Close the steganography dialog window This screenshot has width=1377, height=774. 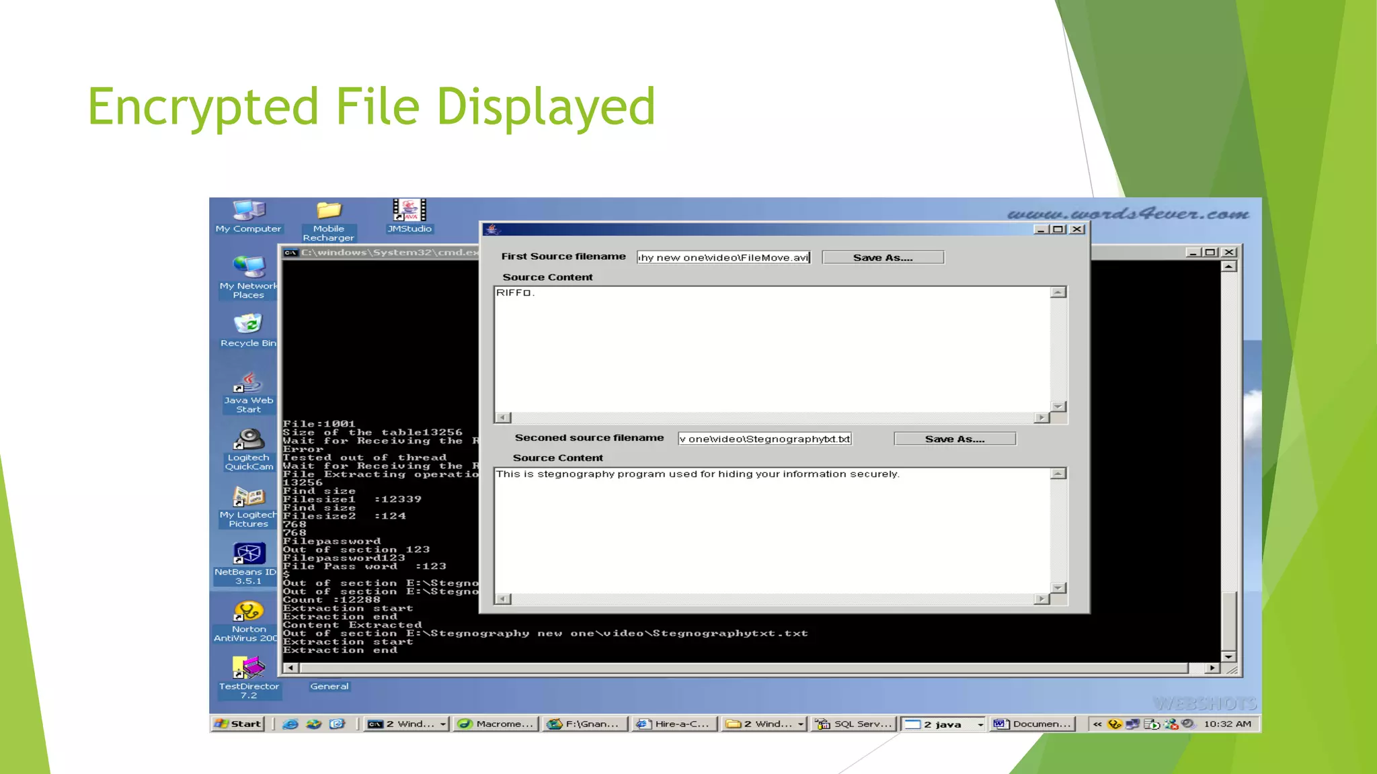pos(1076,229)
